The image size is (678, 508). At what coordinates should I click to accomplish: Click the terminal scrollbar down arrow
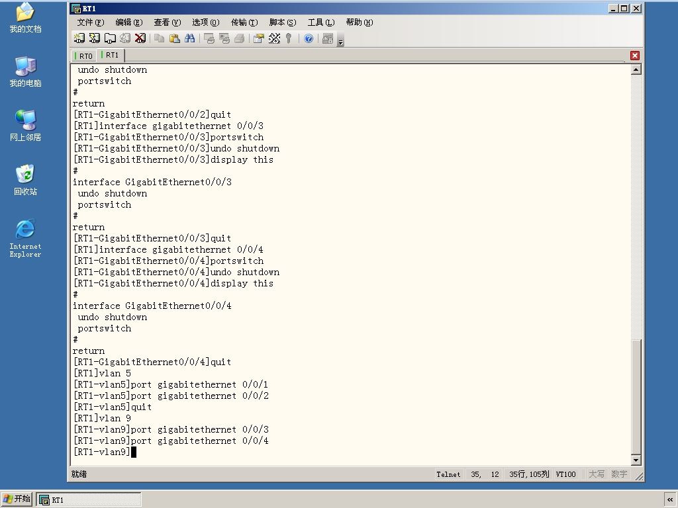click(x=636, y=460)
